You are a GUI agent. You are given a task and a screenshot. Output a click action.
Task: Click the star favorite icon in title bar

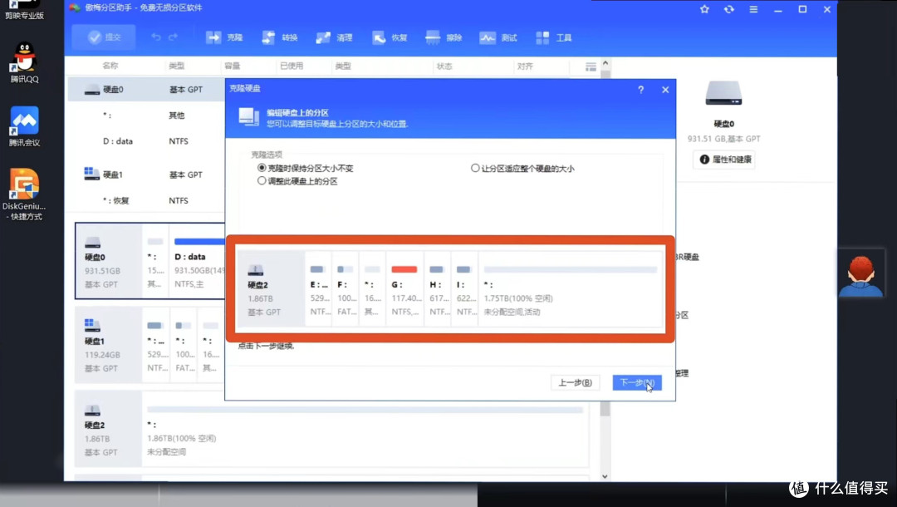(704, 9)
